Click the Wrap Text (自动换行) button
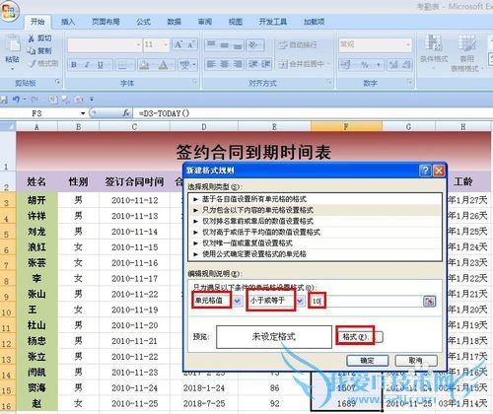Viewport: 493px width, 414px height. click(x=298, y=44)
